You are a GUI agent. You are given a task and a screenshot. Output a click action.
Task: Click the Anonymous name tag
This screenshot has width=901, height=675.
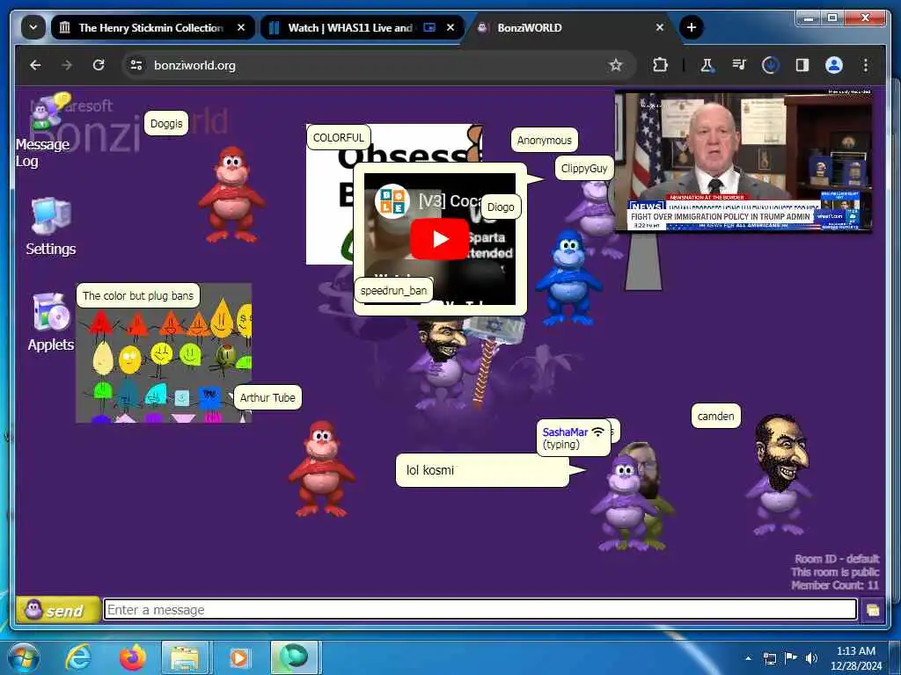click(x=544, y=140)
